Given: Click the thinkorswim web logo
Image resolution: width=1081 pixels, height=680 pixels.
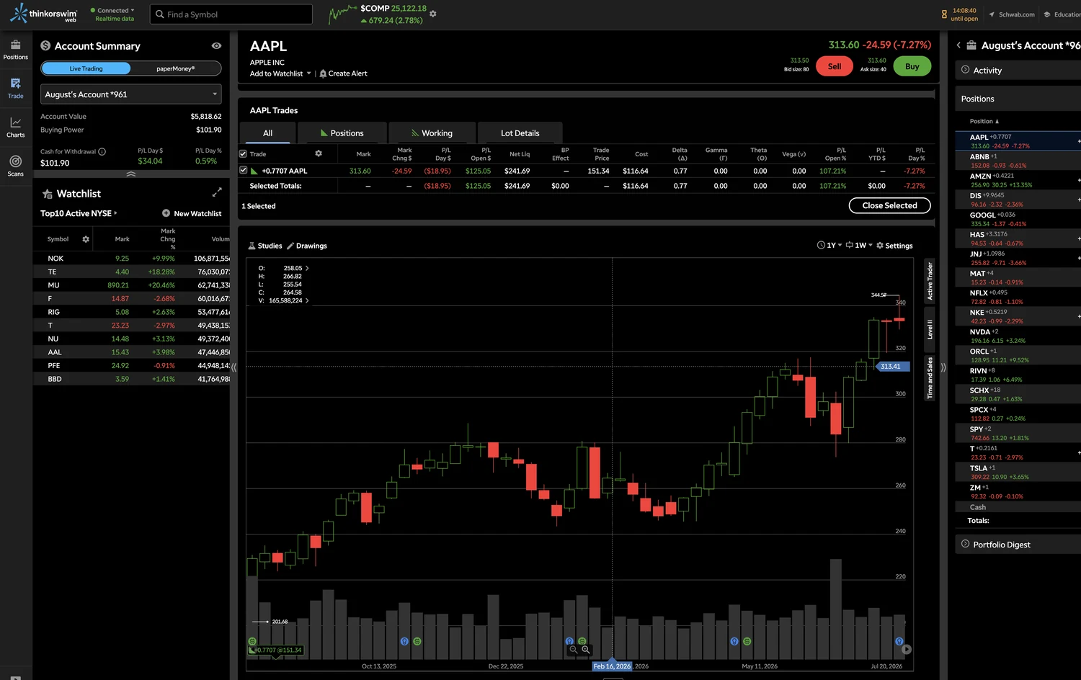Looking at the screenshot, I should [x=43, y=14].
